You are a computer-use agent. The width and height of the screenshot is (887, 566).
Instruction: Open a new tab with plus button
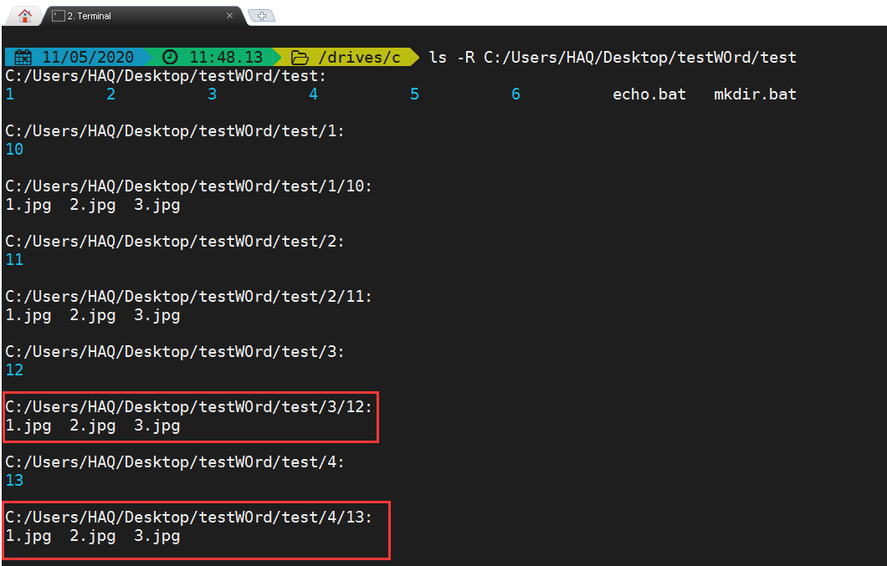[x=261, y=16]
